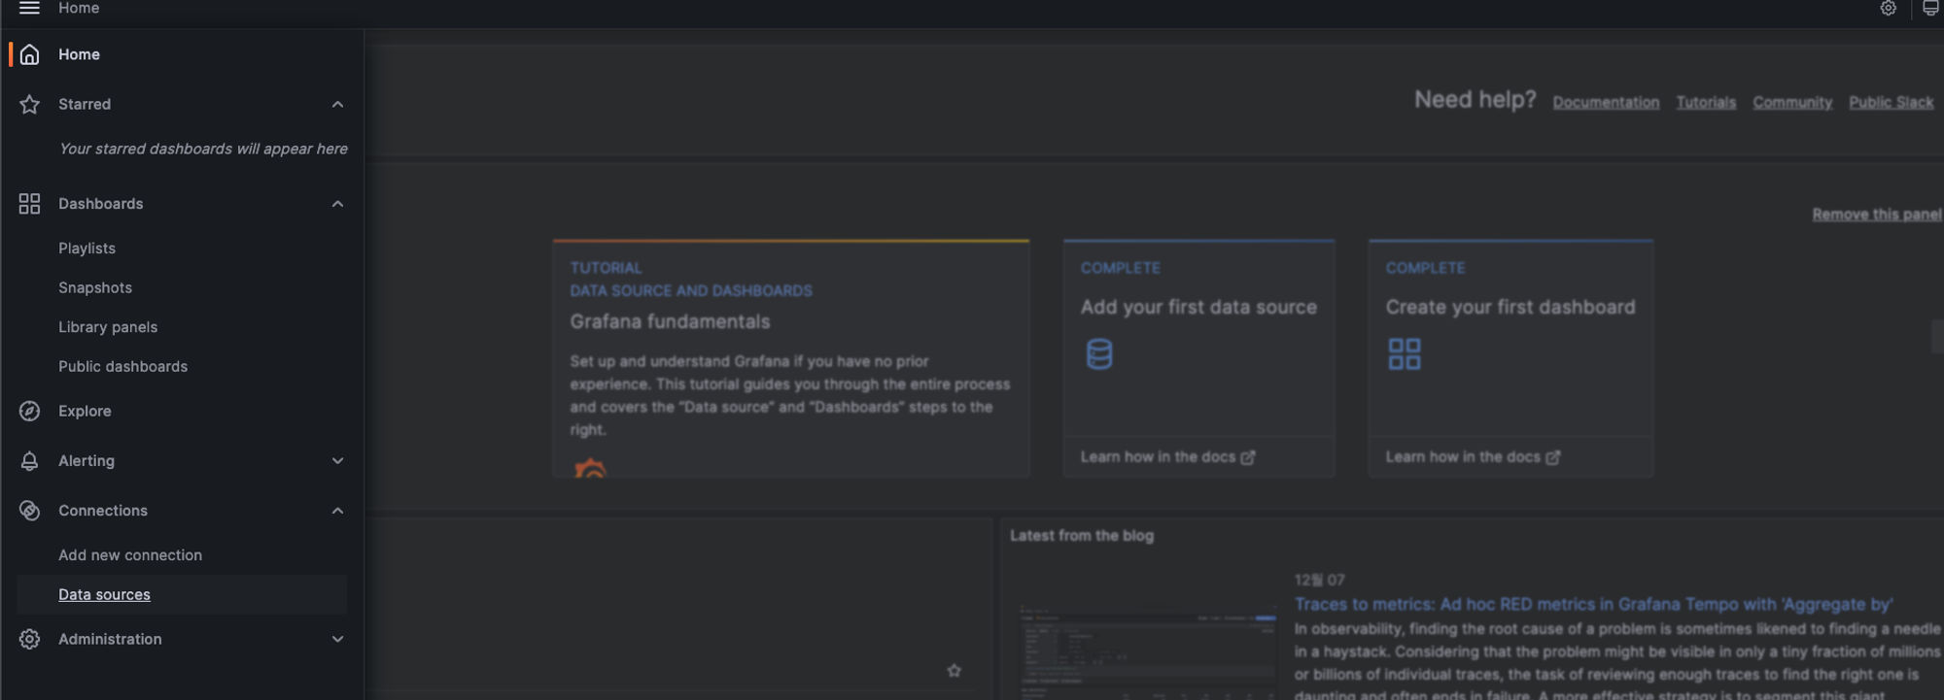Click external link icon on data source card
Image resolution: width=1944 pixels, height=700 pixels.
[x=1248, y=457]
